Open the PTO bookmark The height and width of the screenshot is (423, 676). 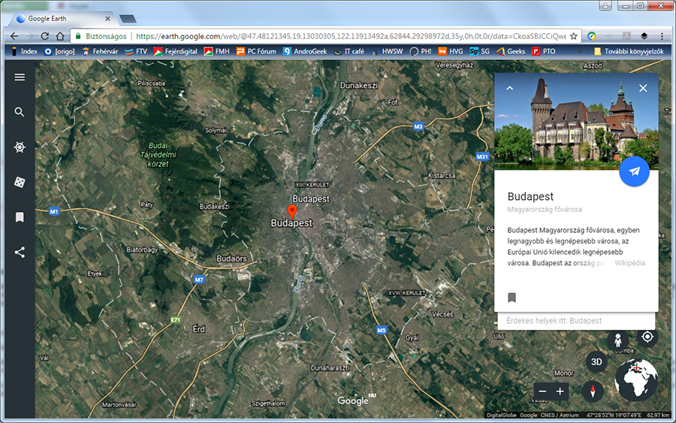[544, 51]
